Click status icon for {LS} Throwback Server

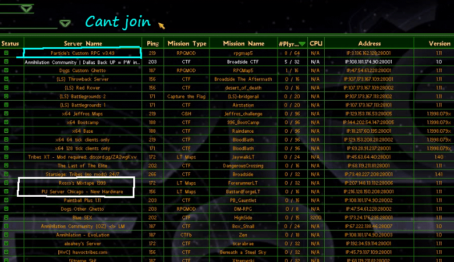6,79
